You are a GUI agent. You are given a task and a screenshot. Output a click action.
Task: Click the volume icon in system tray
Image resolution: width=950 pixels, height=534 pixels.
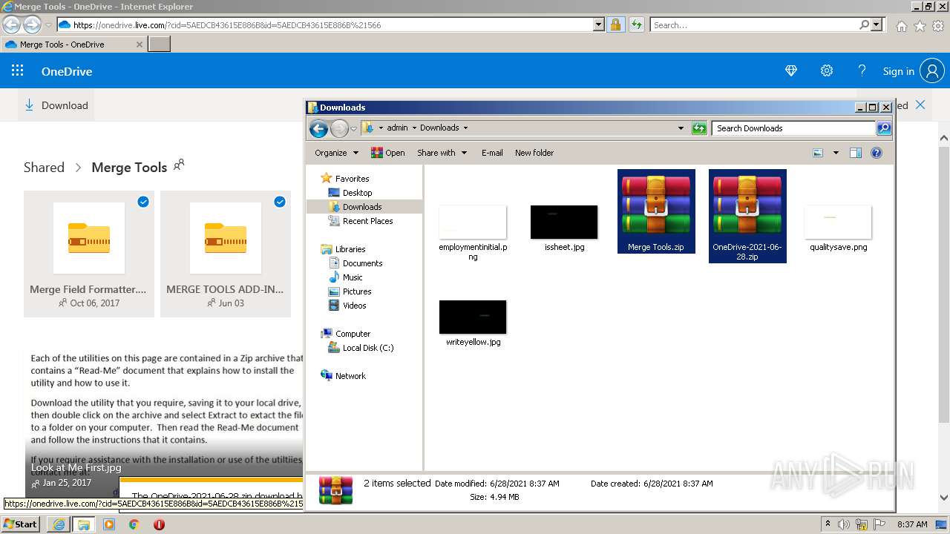(844, 524)
